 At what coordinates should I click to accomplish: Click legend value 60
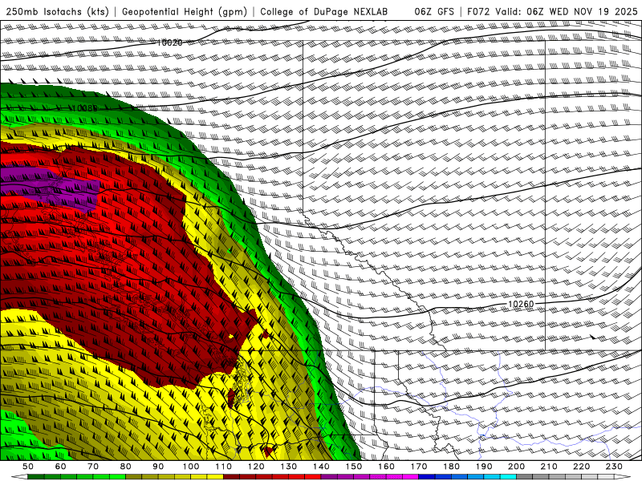point(61,467)
